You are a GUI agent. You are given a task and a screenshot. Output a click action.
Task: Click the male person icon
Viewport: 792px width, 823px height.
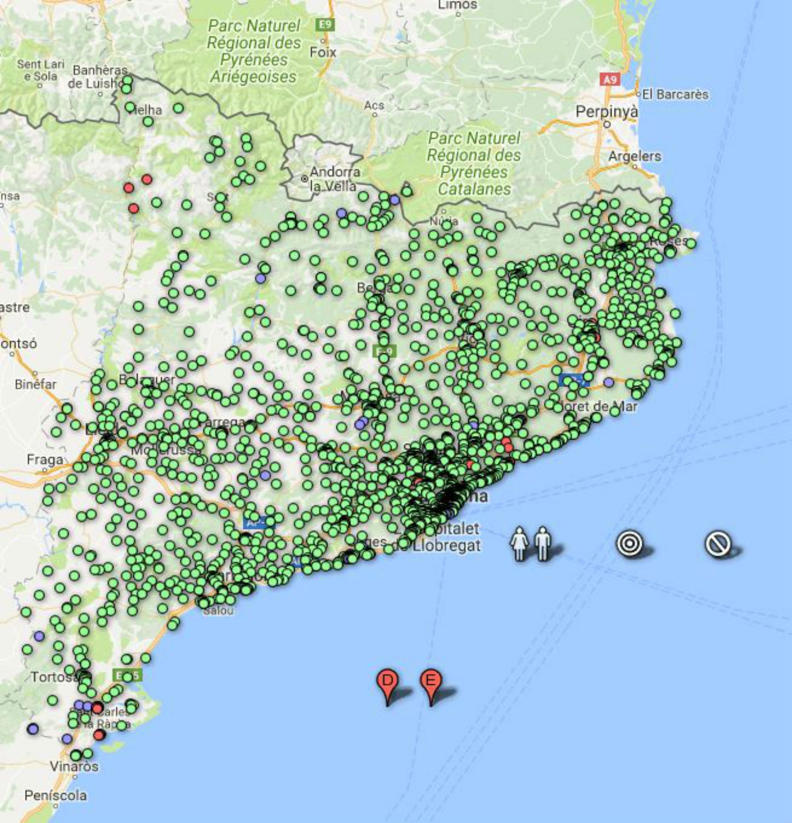coord(542,544)
